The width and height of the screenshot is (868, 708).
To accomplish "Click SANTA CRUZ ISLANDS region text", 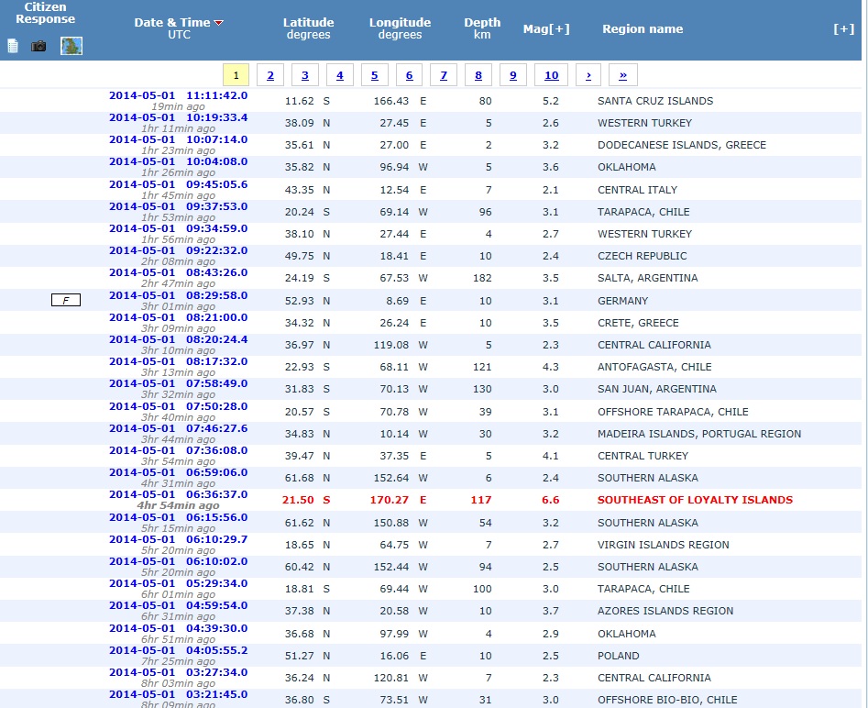I will pos(655,101).
